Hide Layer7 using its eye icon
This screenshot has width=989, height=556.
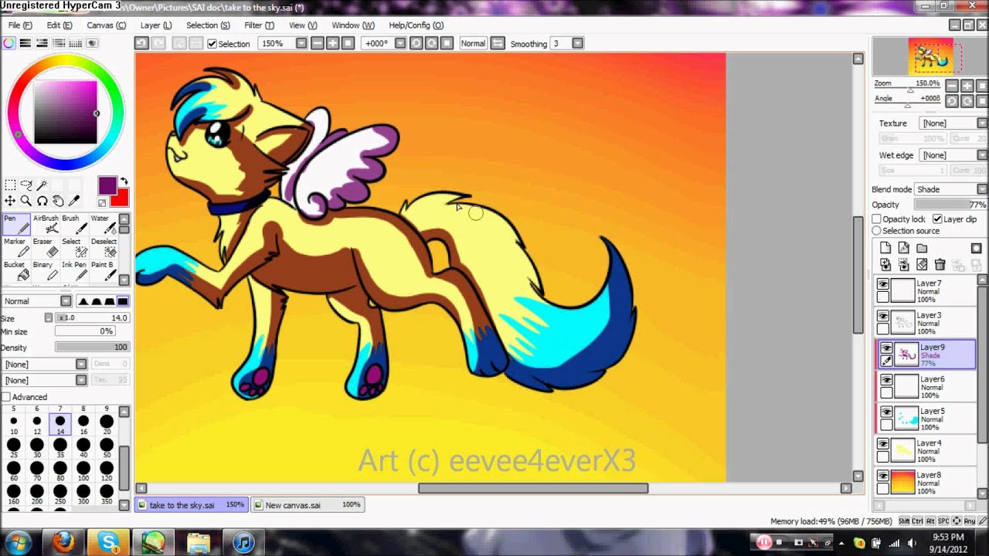tap(883, 284)
